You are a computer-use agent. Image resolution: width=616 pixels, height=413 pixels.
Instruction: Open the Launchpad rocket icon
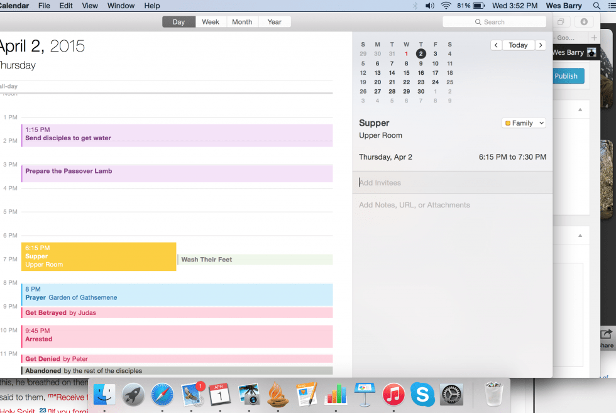pos(133,395)
